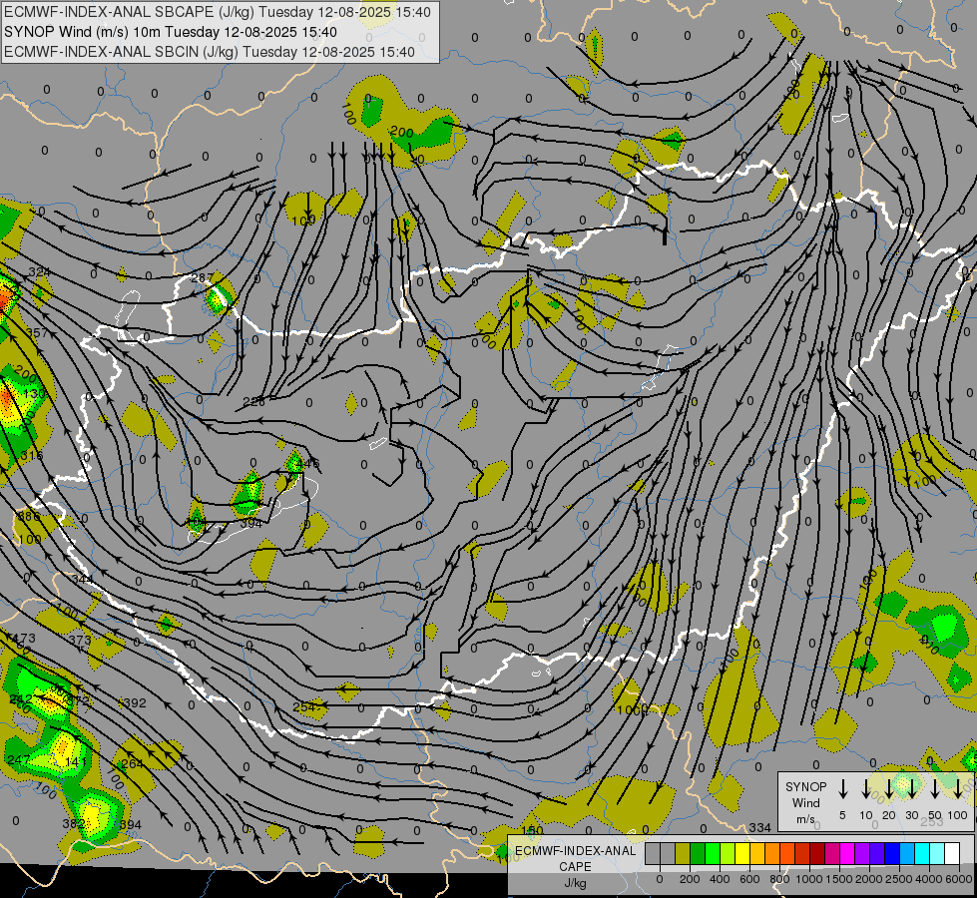Click the map value 324
The height and width of the screenshot is (898, 977).
pos(39,272)
